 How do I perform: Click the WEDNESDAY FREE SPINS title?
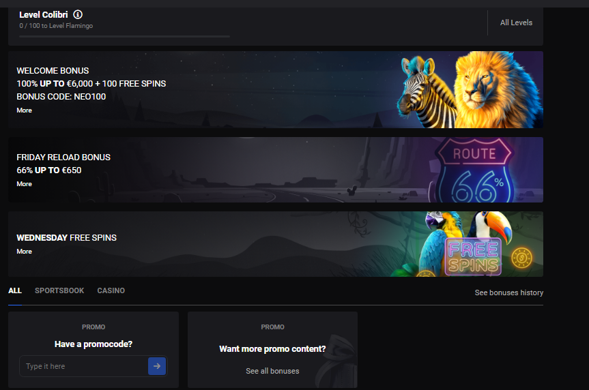pyautogui.click(x=66, y=238)
